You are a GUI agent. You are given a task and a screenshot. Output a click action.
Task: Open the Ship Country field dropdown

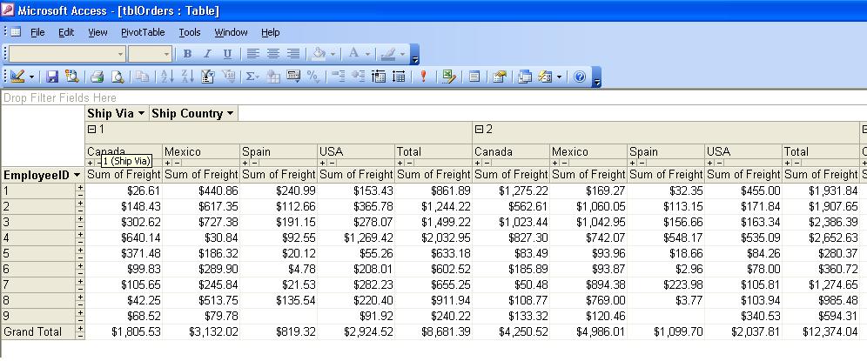[x=230, y=114]
